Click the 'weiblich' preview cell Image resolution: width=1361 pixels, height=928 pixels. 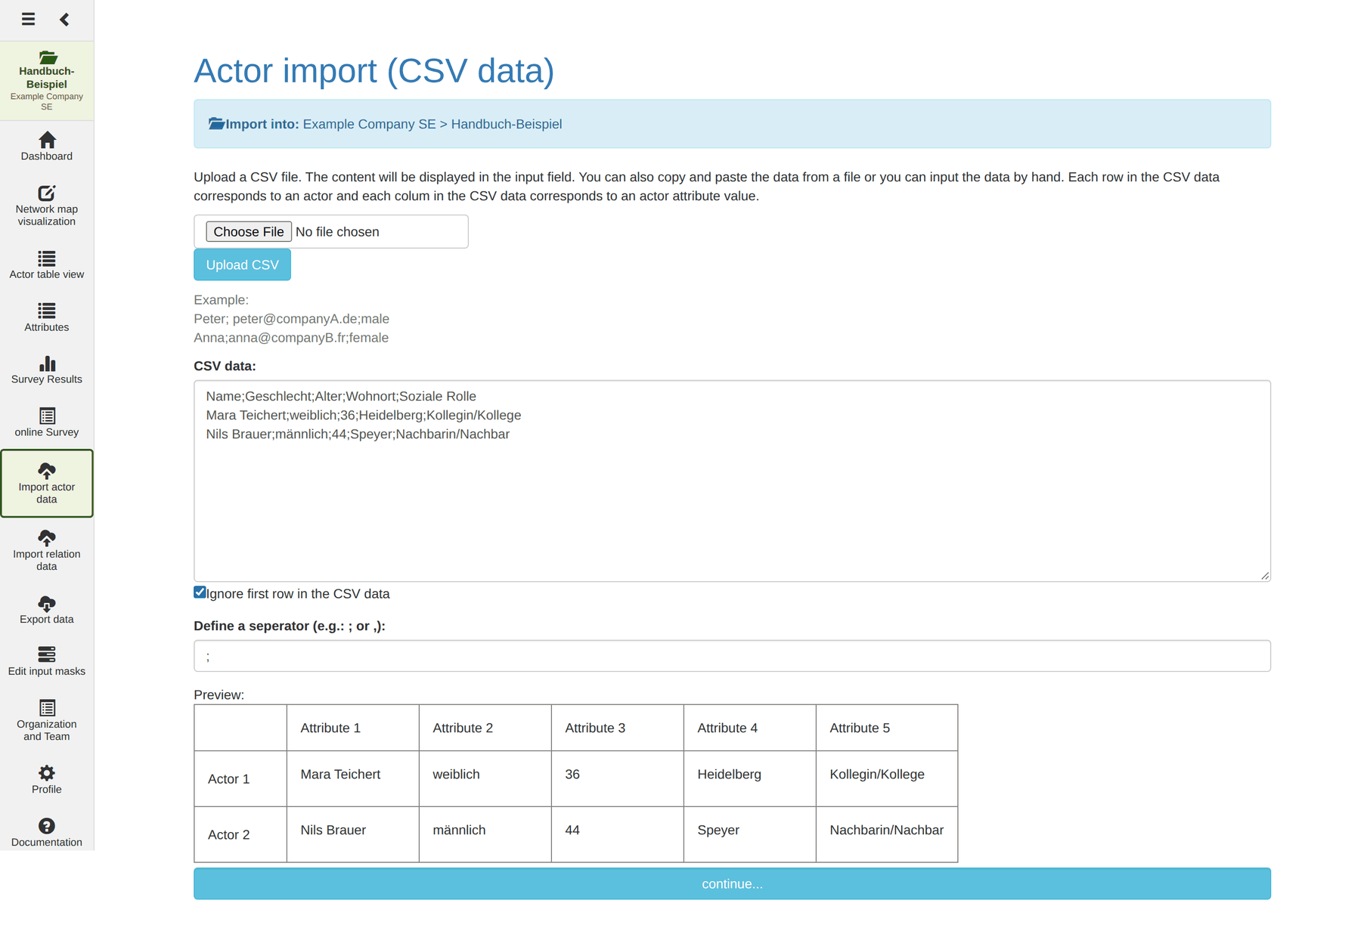[485, 778]
